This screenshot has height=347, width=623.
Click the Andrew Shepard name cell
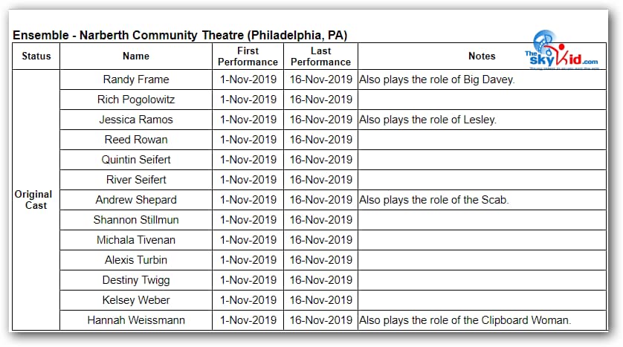tap(136, 200)
